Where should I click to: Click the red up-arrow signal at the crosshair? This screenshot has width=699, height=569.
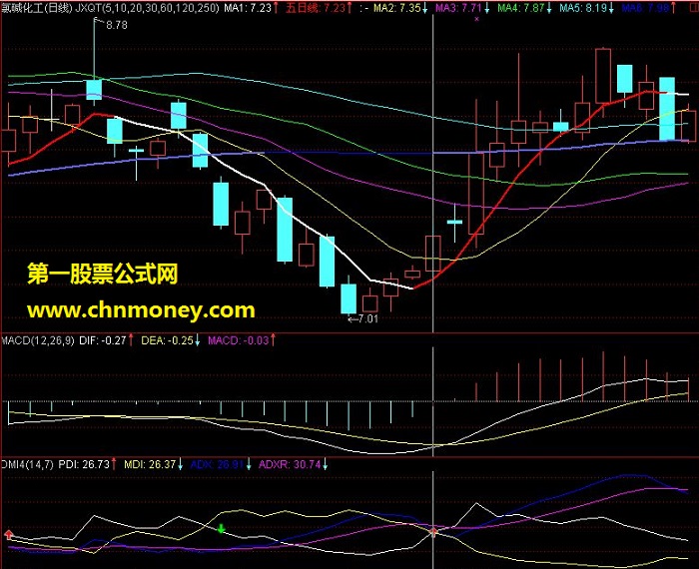(433, 531)
